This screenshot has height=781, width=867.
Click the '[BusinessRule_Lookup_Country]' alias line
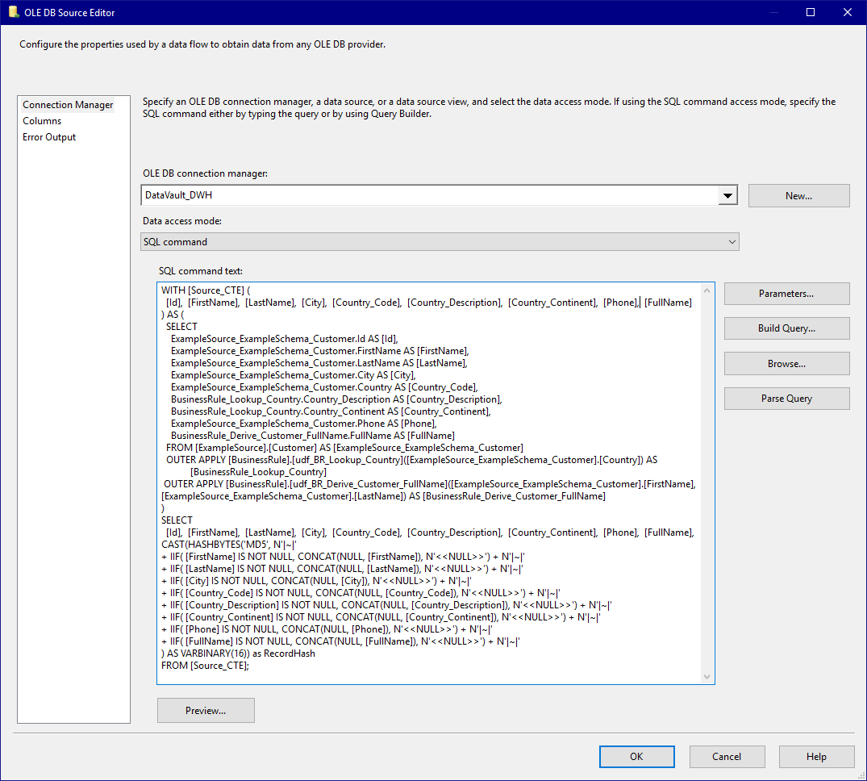pyautogui.click(x=258, y=472)
